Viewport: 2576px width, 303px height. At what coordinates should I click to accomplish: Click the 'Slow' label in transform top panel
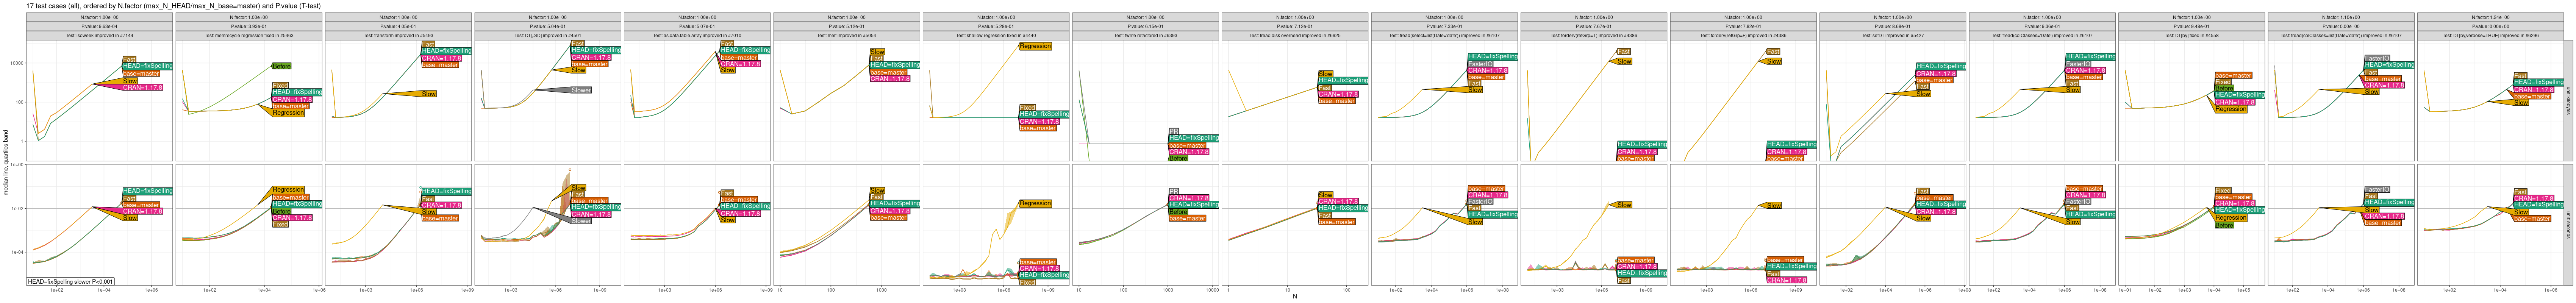point(428,94)
